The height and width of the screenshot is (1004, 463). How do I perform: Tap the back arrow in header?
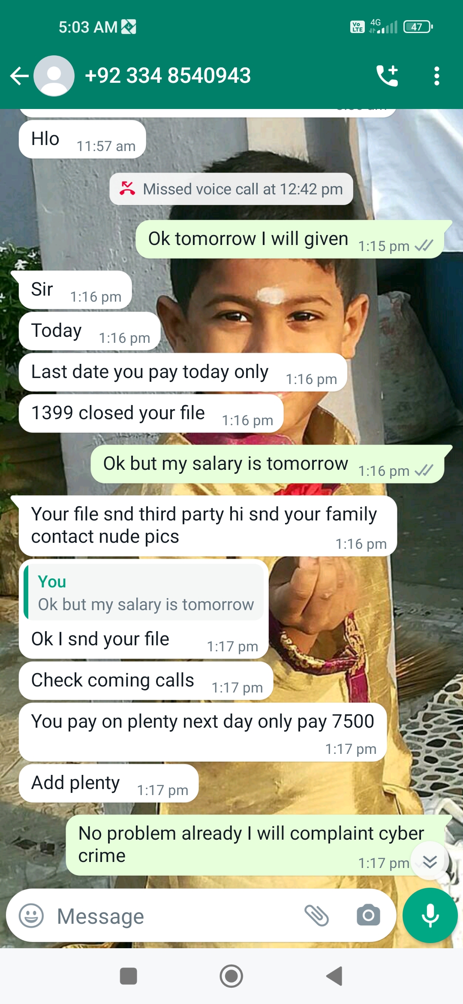(19, 76)
